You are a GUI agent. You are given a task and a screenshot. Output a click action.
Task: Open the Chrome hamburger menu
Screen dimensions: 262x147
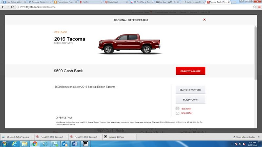tap(259, 7)
